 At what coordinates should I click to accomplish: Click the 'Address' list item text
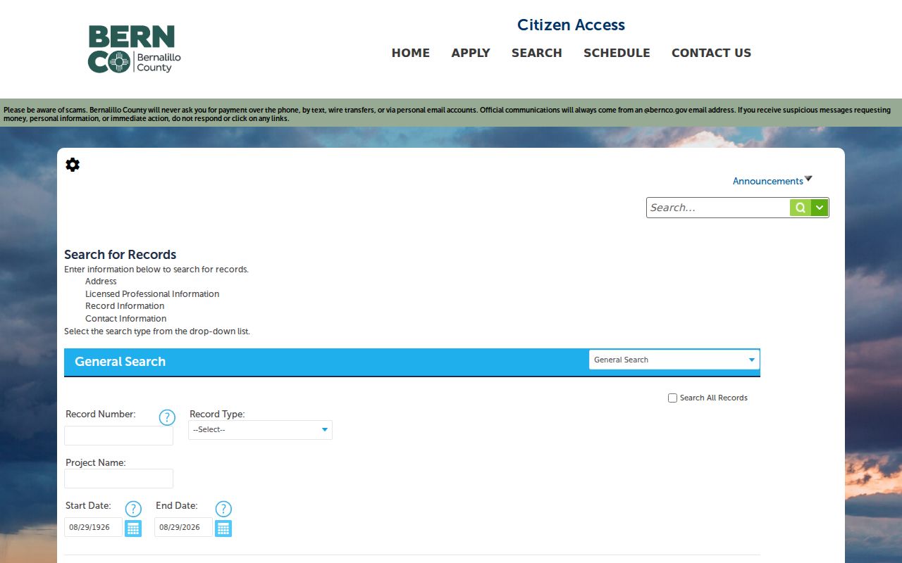101,281
